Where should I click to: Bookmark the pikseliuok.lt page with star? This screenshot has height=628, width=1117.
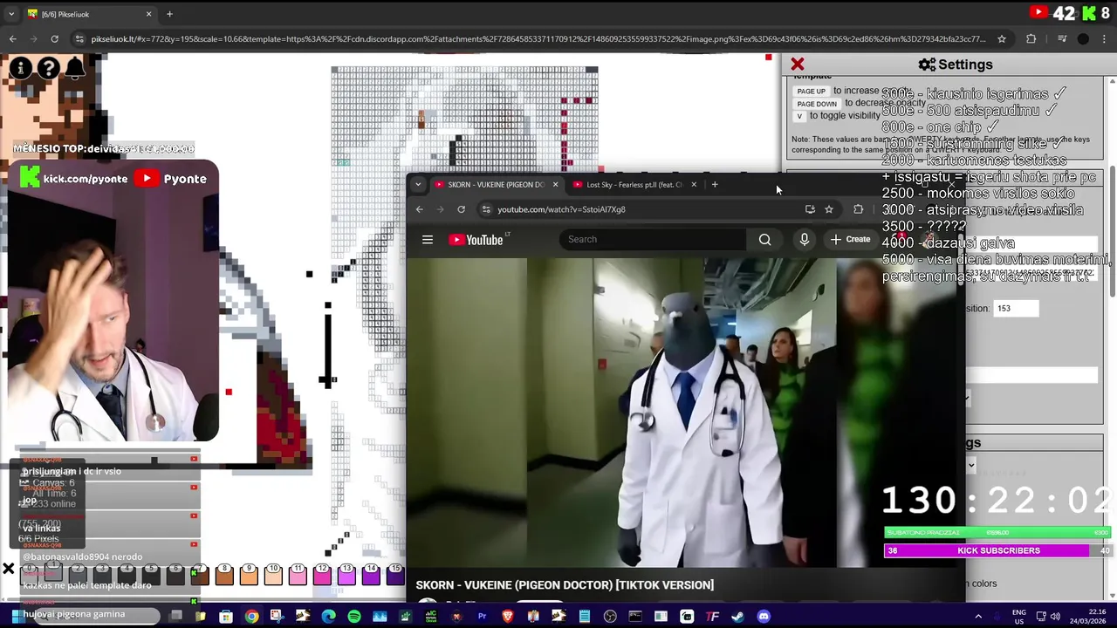tap(1002, 38)
